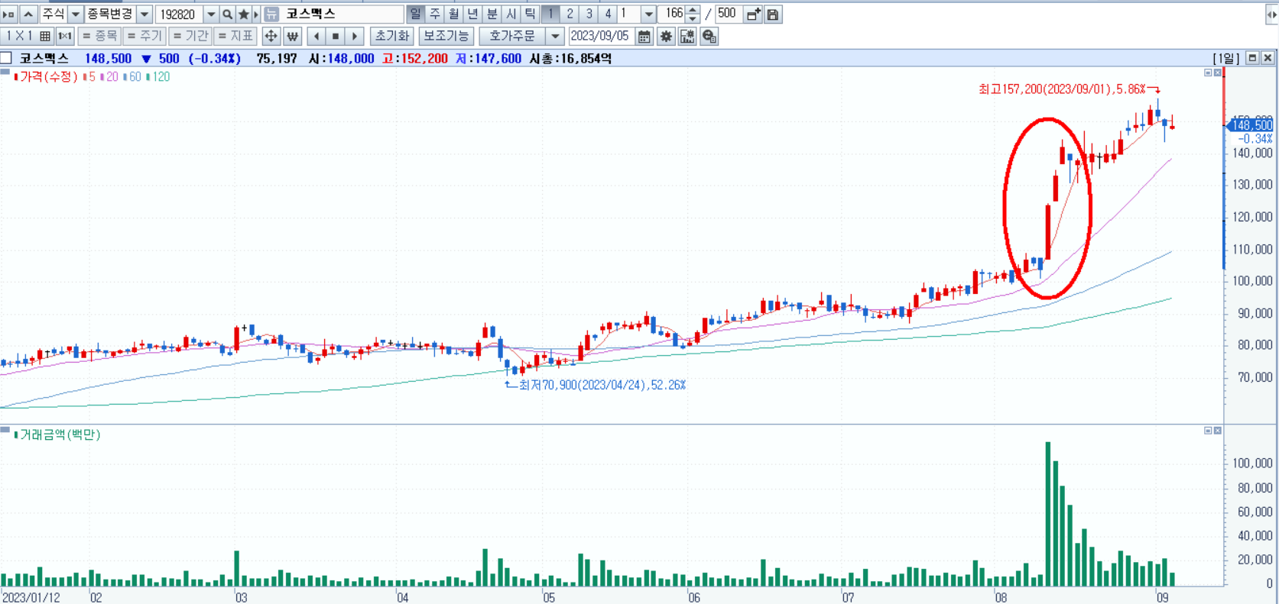The image size is (1279, 604).
Task: Select hourly 시 period
Action: point(511,15)
